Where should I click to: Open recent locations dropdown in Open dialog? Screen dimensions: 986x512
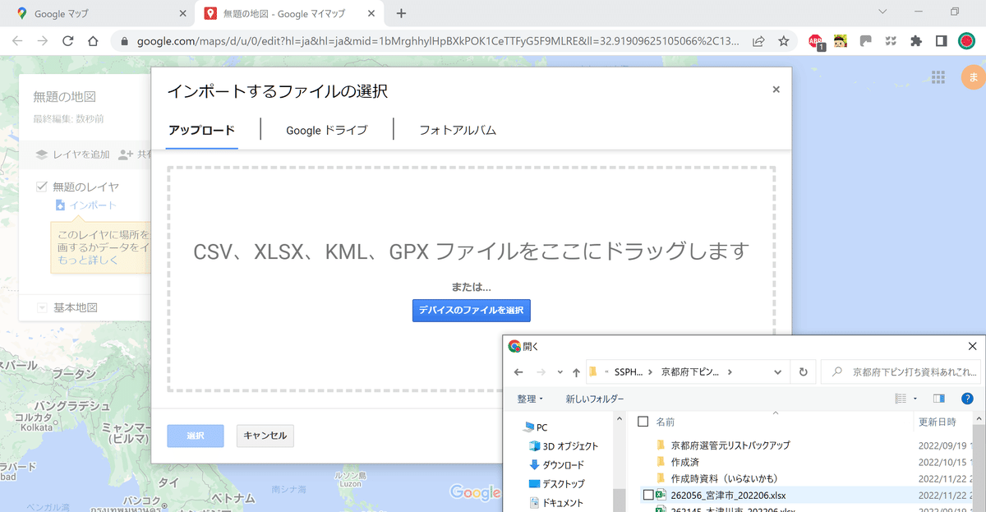coord(560,371)
